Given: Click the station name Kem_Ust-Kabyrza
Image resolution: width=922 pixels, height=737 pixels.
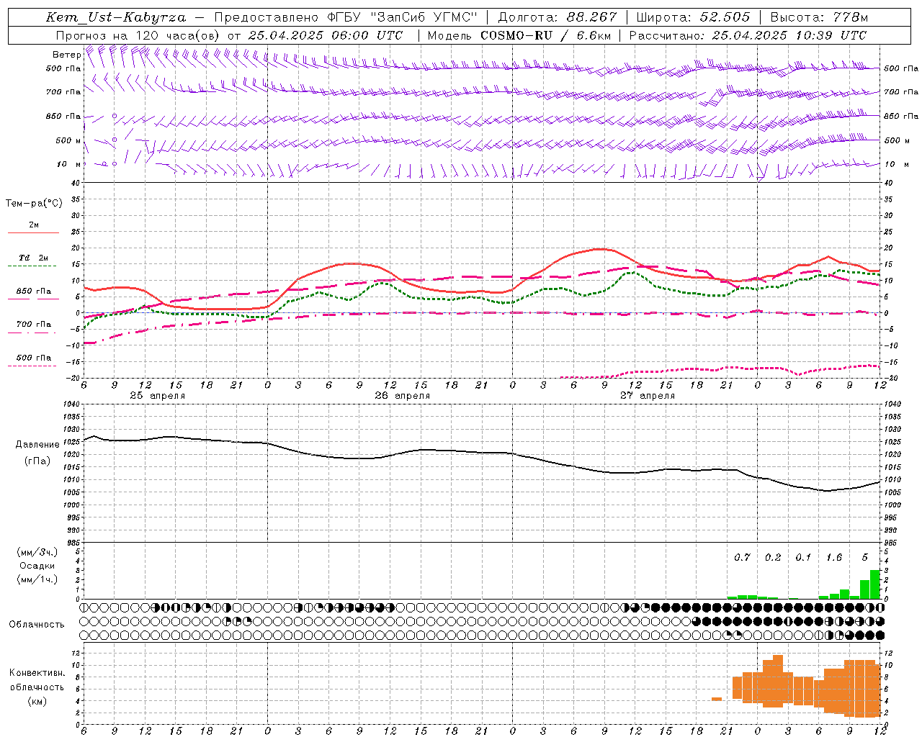Looking at the screenshot, I should tap(116, 17).
